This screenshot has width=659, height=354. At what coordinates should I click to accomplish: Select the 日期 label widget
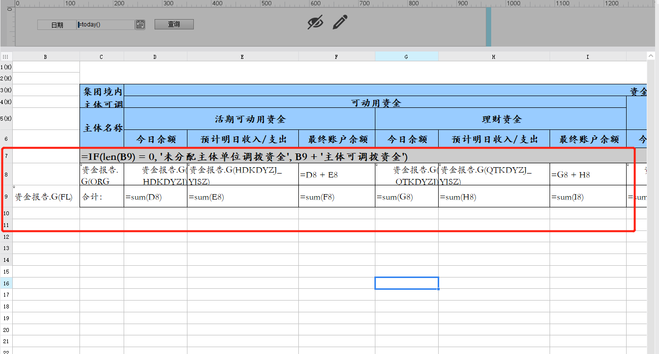click(x=57, y=25)
